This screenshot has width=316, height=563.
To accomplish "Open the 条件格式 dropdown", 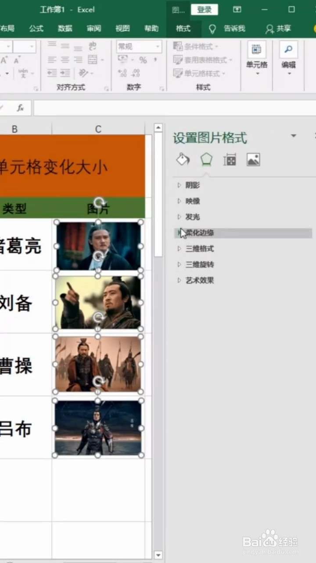I will coord(196,46).
